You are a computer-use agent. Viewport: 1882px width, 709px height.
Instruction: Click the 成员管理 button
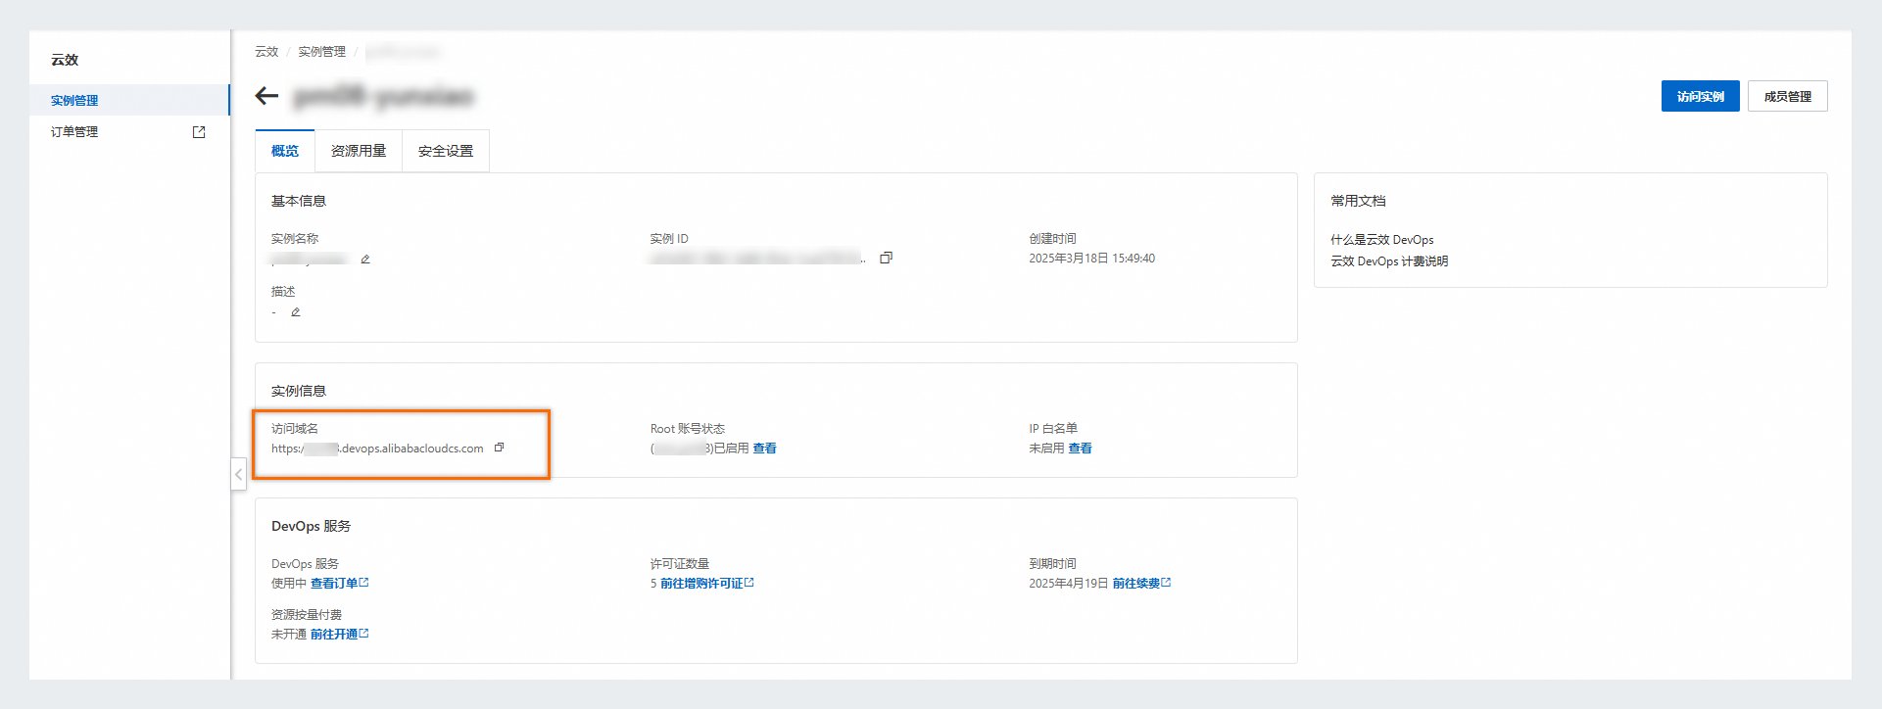point(1787,96)
